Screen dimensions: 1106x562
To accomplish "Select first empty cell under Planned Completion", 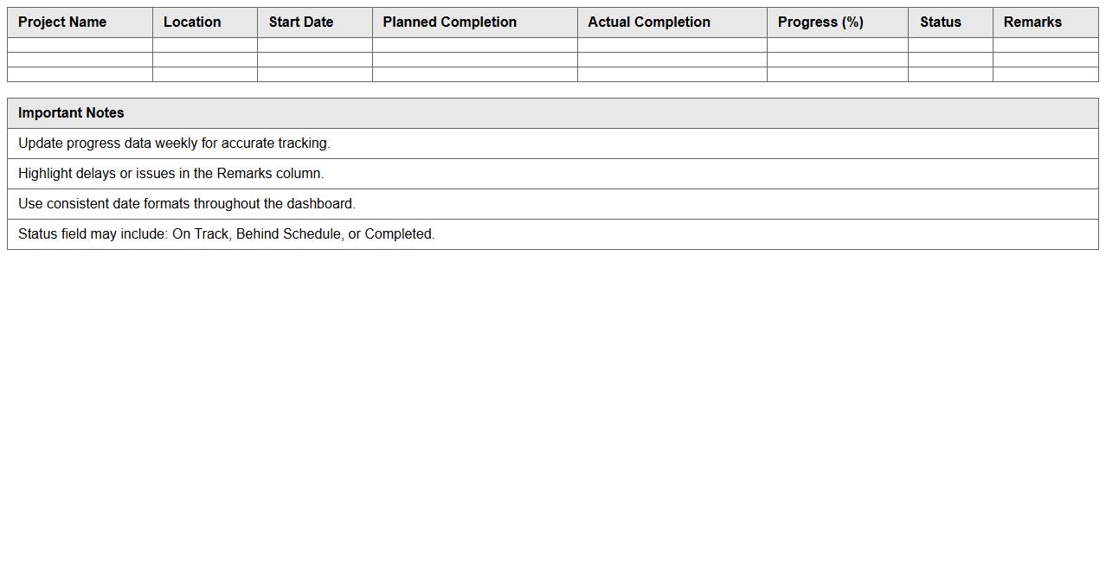I will coord(474,45).
